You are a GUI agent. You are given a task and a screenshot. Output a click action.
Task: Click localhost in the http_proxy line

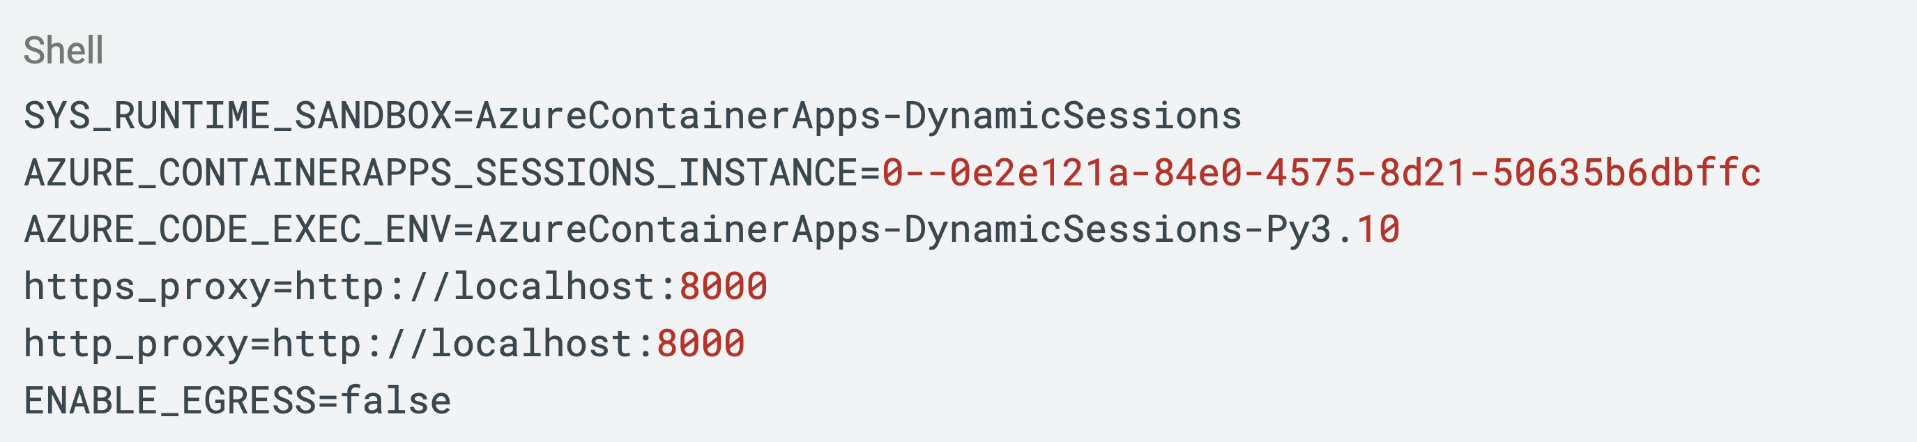531,343
